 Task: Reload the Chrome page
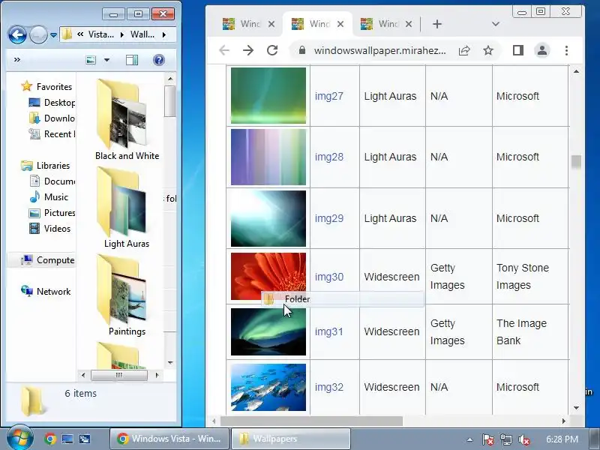[x=272, y=50]
